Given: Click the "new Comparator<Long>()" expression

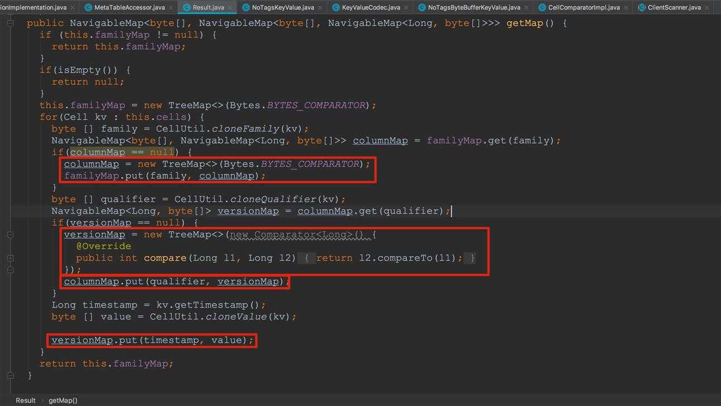Looking at the screenshot, I should click(296, 235).
